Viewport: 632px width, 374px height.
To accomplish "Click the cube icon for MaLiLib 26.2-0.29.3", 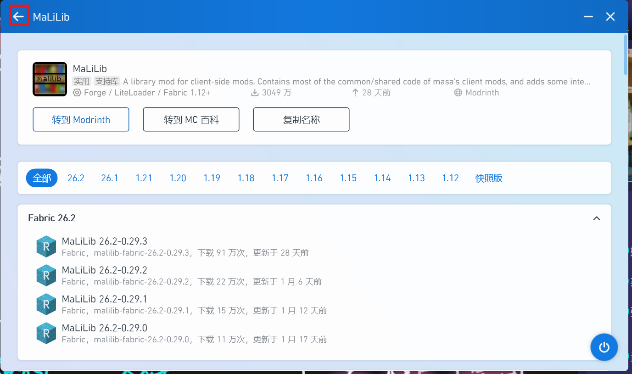I will (x=46, y=246).
